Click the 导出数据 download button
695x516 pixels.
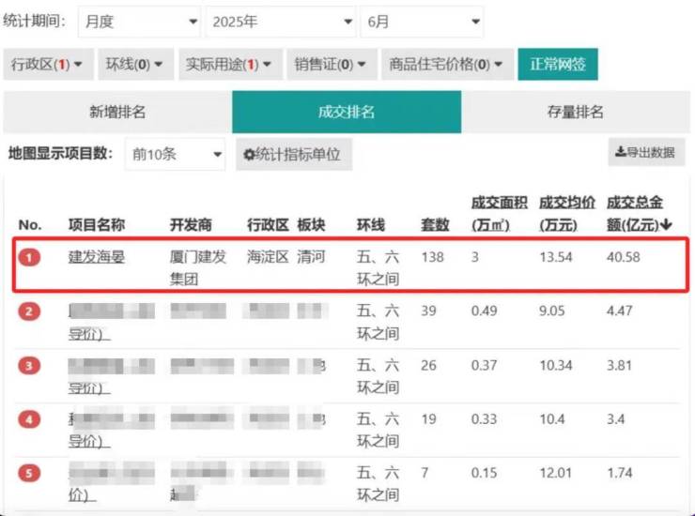click(x=645, y=152)
